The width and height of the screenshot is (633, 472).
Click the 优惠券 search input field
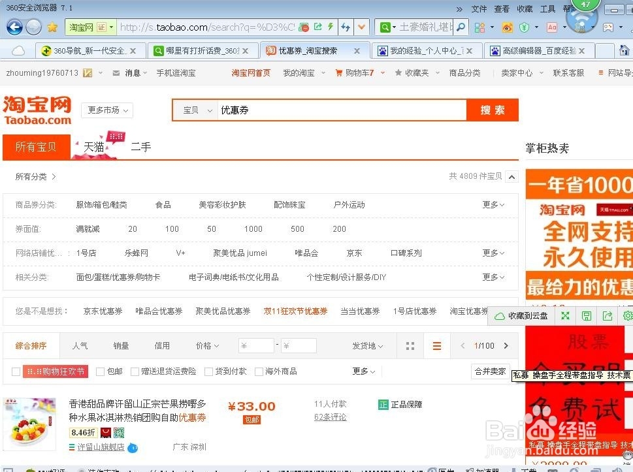[x=342, y=110]
